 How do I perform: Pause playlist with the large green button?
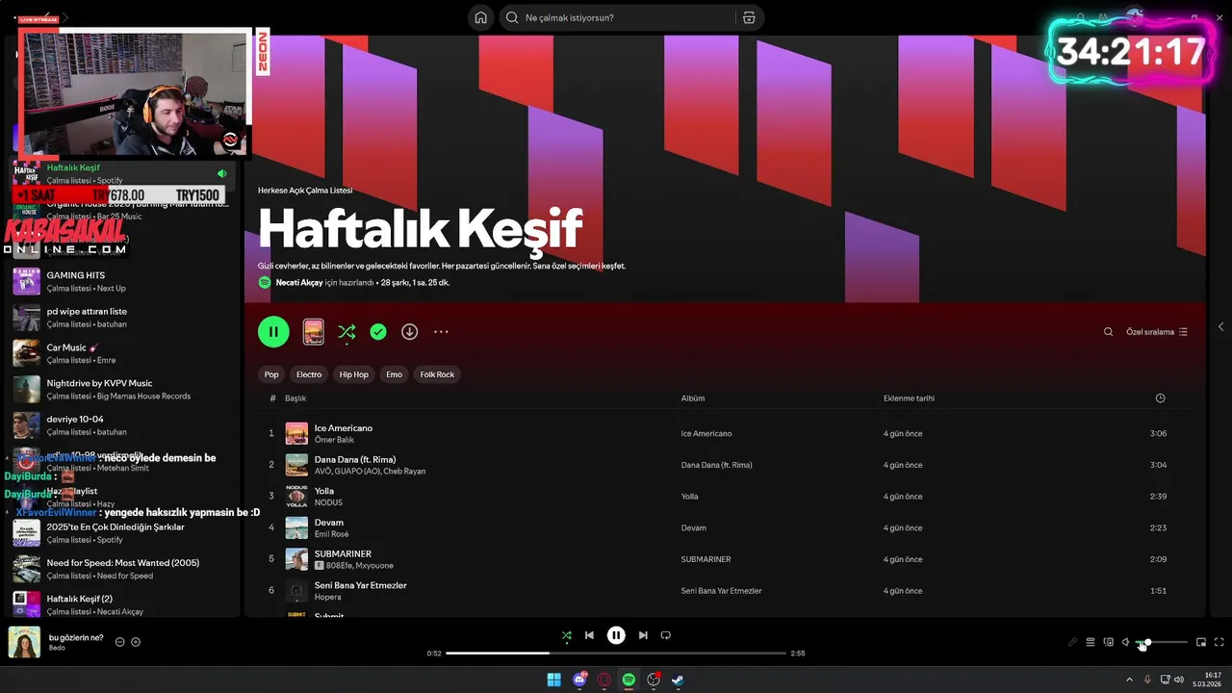click(x=273, y=332)
